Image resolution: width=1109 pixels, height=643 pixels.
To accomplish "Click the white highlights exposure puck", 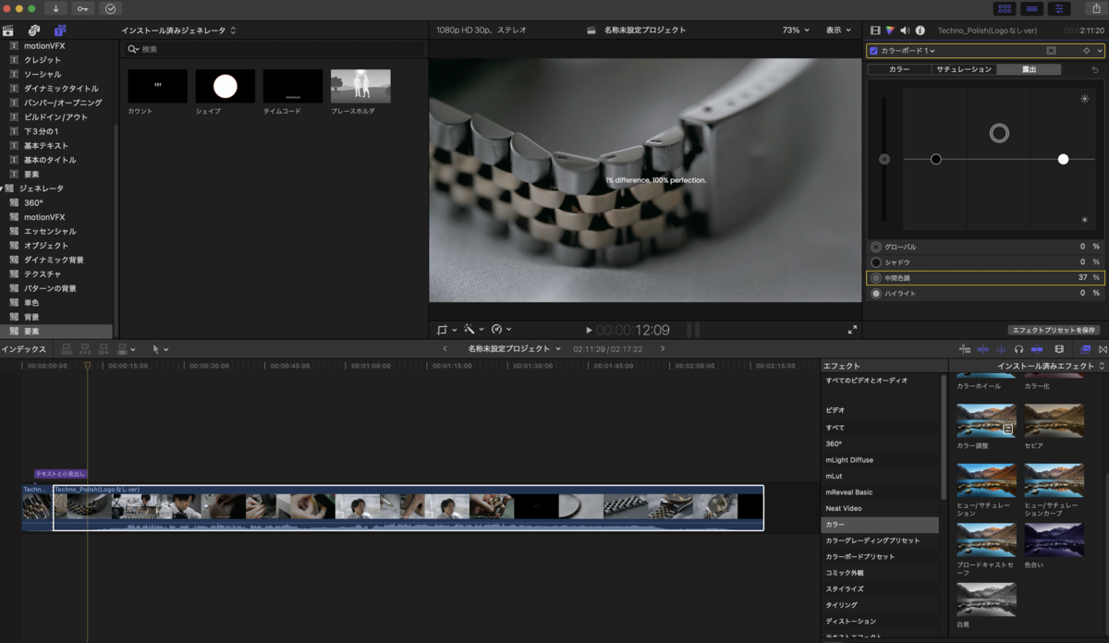I will [1063, 160].
